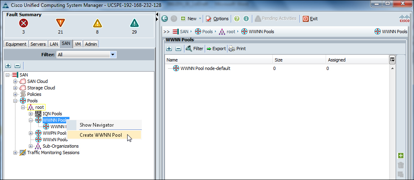Select the WWNN Pool node-default row
The height and width of the screenshot is (180, 414).
[277, 68]
